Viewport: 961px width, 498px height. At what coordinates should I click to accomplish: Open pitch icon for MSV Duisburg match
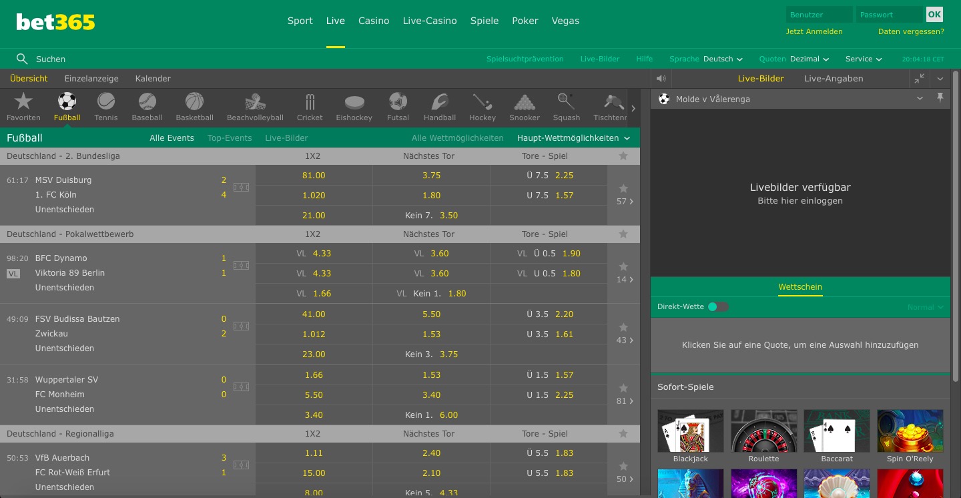coord(241,188)
